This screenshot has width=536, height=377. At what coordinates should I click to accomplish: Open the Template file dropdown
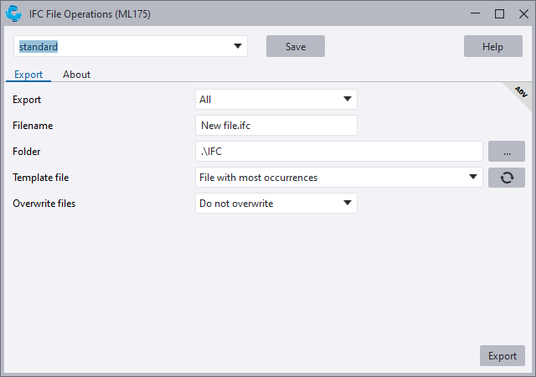[473, 178]
